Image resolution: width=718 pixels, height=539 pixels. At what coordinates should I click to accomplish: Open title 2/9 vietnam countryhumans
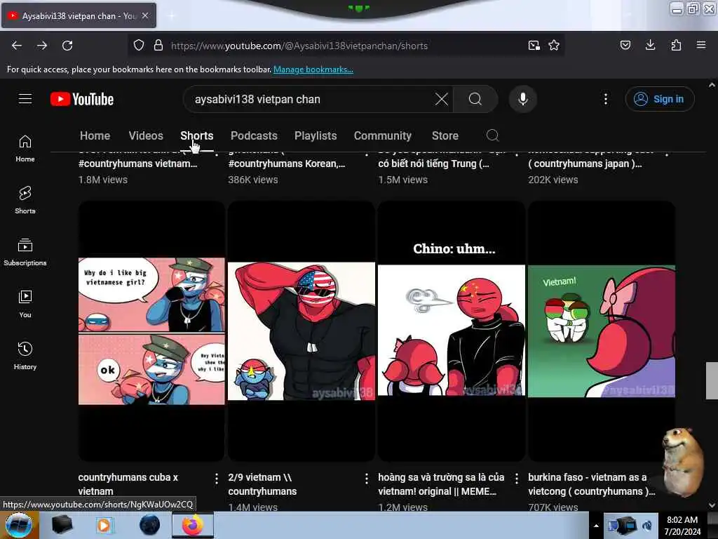262,484
